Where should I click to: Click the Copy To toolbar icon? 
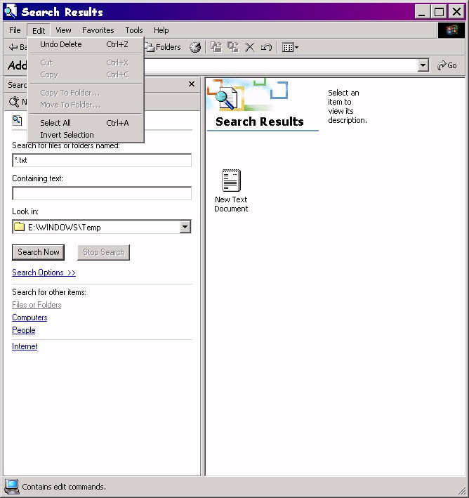coord(233,47)
